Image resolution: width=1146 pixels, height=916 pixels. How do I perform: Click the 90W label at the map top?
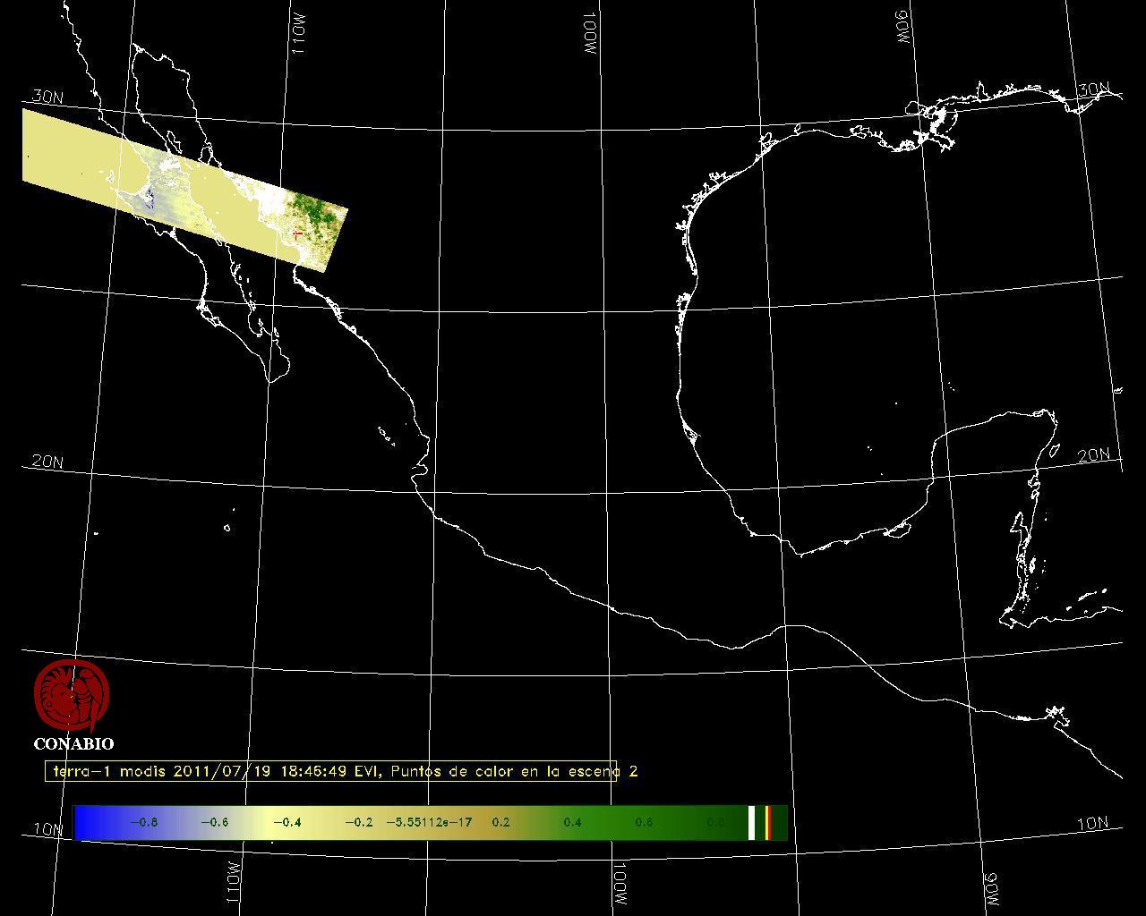tap(902, 27)
